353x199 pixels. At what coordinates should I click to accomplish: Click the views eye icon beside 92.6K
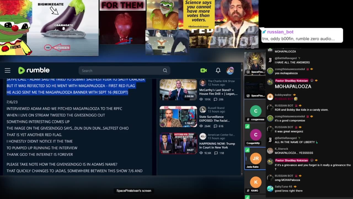tap(201, 153)
